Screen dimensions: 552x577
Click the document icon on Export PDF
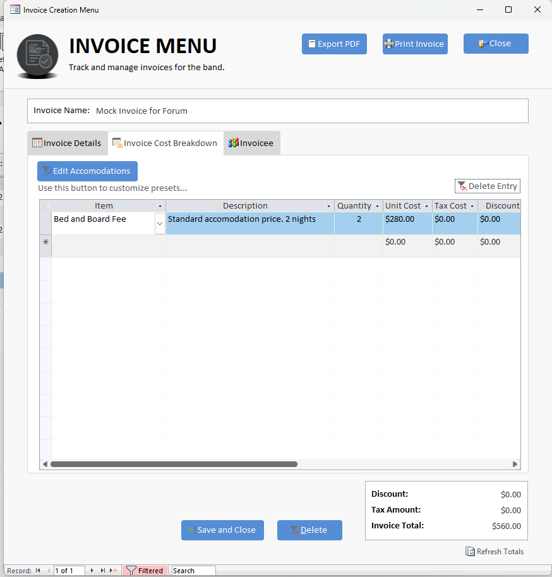pos(311,44)
